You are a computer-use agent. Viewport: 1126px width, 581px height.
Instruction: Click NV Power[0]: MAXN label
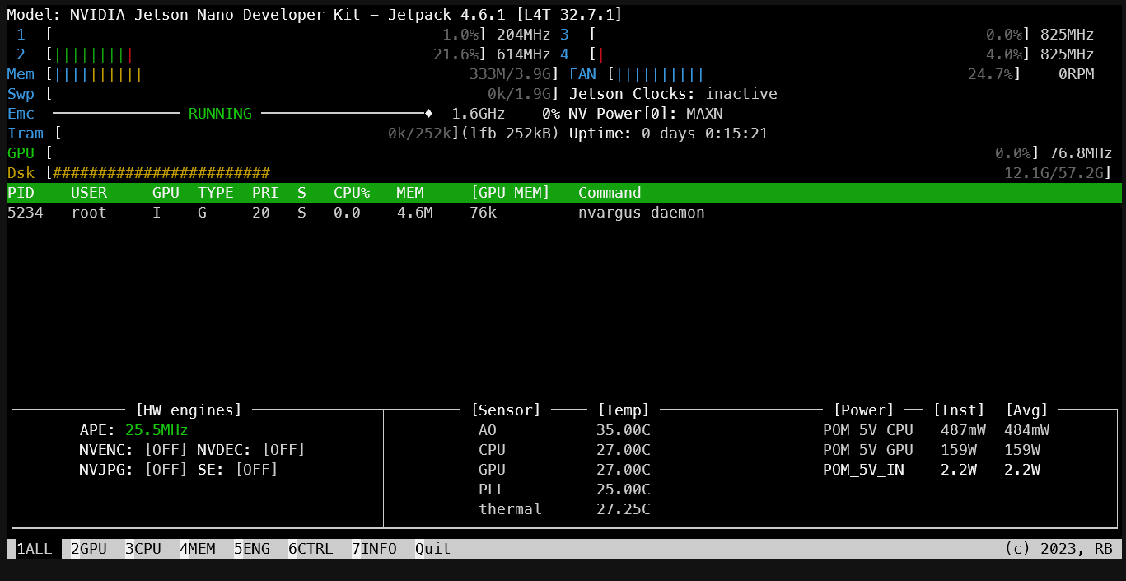tap(646, 114)
